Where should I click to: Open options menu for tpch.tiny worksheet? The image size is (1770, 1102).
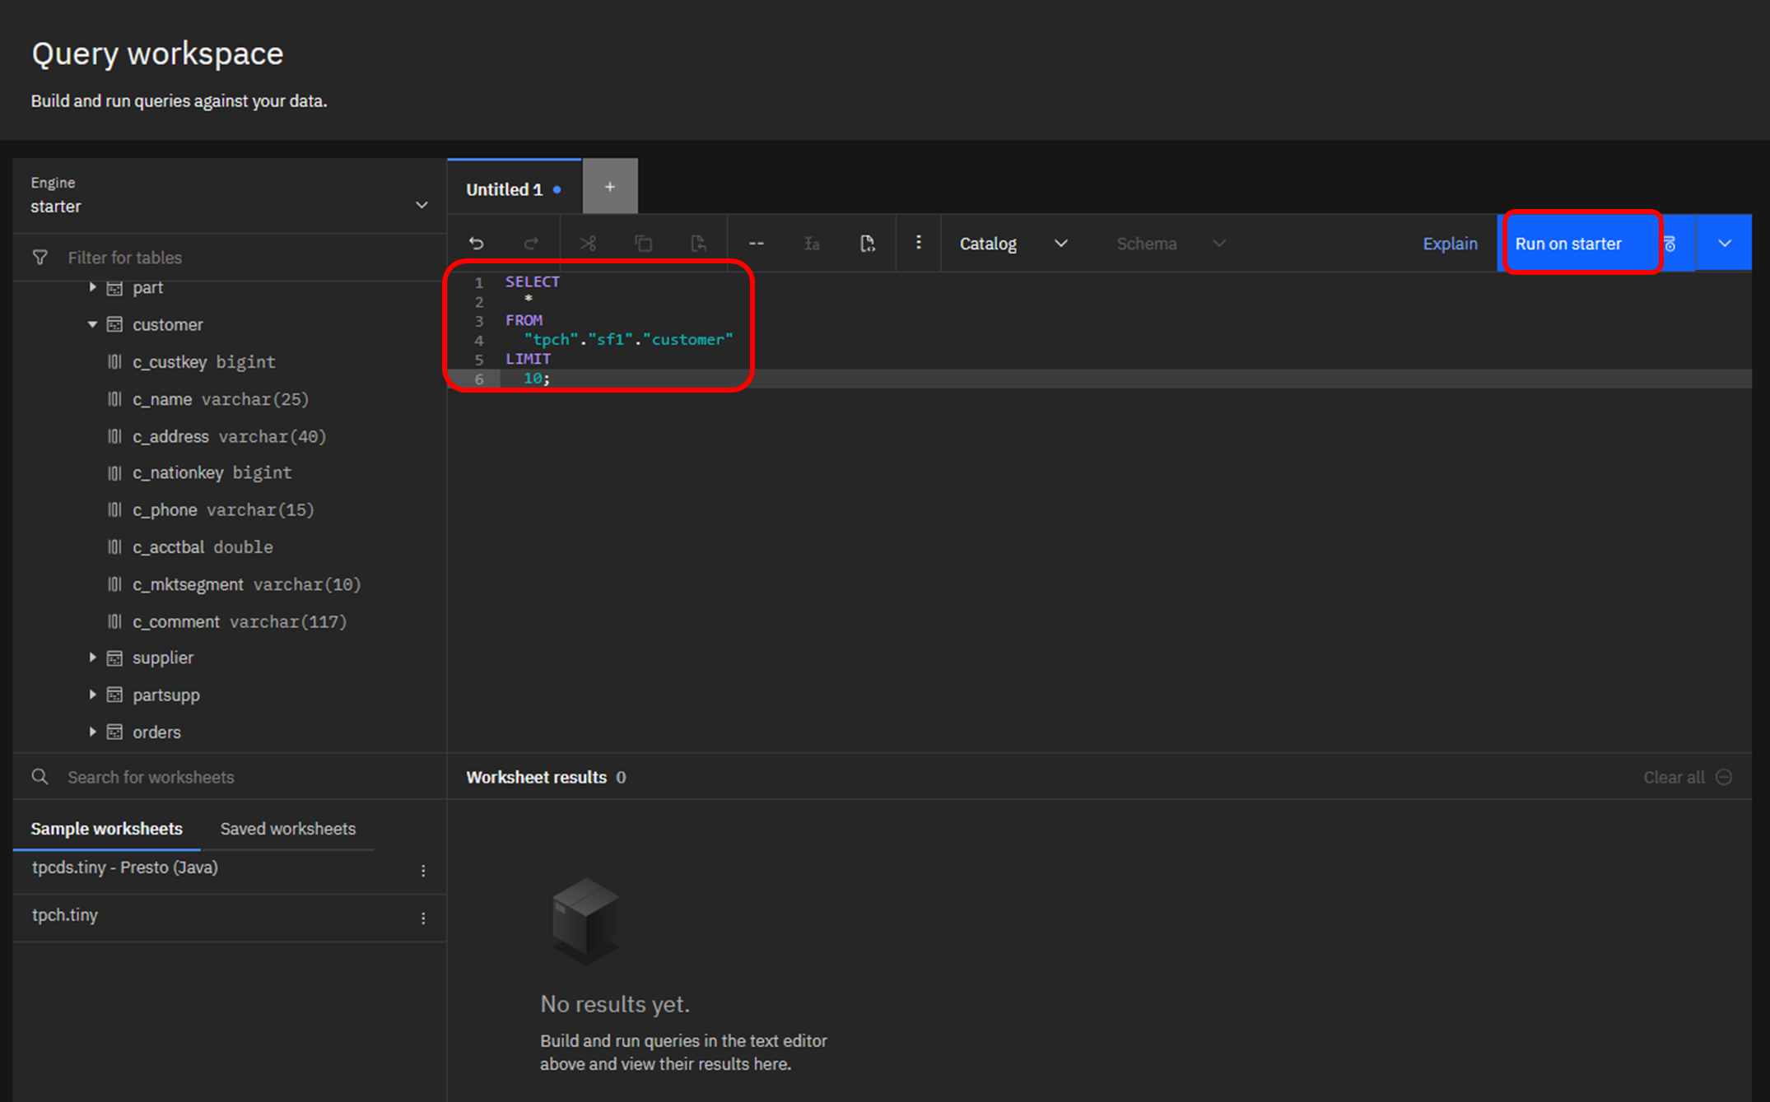pos(423,918)
